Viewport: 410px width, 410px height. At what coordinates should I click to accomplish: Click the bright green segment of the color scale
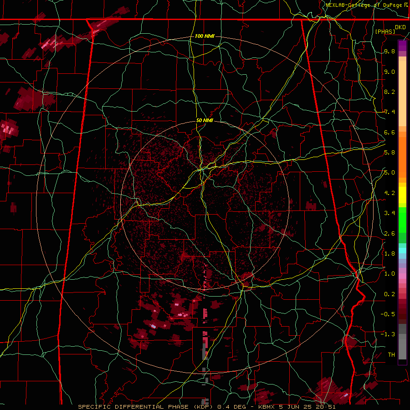402,220
